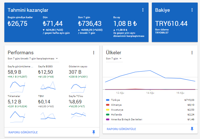Click the Türkiye blue legend swatch
Screen dimensions: 200x139
pyautogui.click(x=108, y=100)
